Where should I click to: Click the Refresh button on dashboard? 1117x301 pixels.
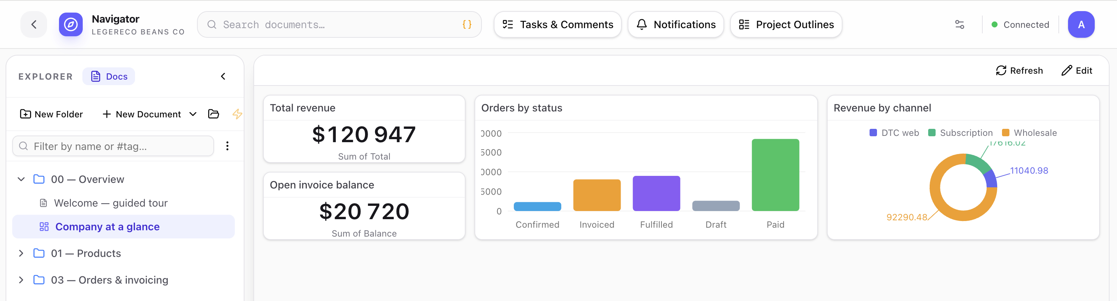(x=1019, y=70)
